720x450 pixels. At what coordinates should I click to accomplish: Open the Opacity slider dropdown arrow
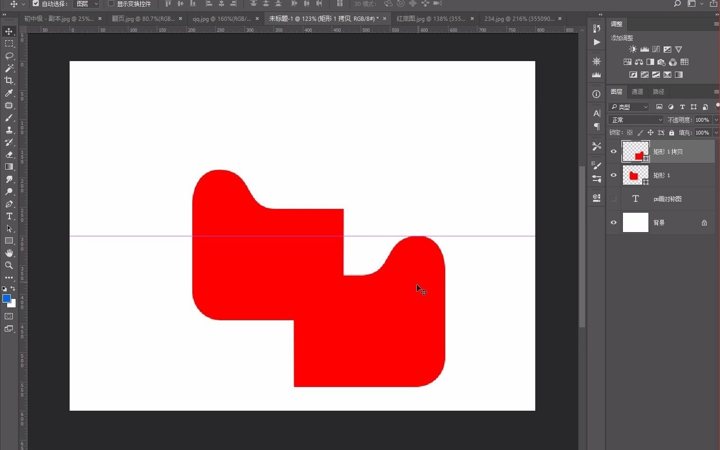pos(716,120)
